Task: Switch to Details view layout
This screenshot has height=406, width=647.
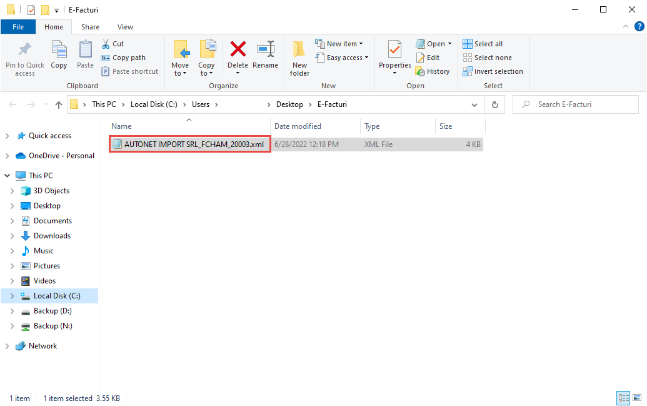Action: click(x=623, y=398)
